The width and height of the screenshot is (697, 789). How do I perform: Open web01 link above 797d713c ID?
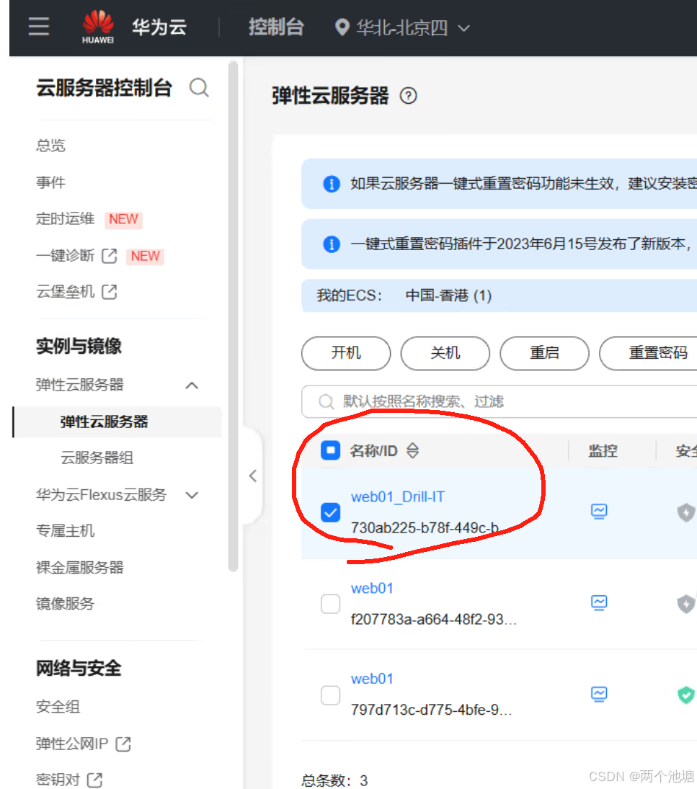tap(372, 679)
